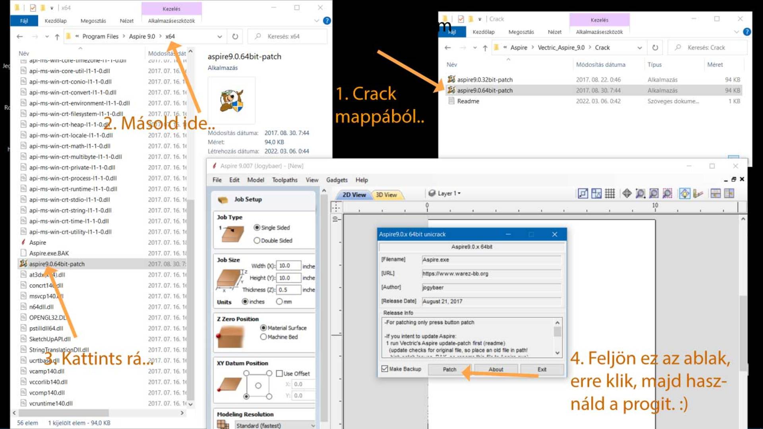Click the Release Info text box scrollbar

pyautogui.click(x=558, y=337)
